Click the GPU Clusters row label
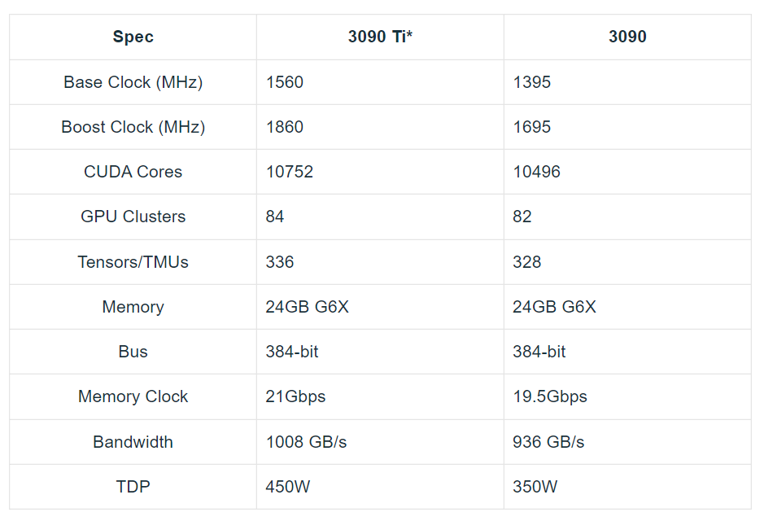Image resolution: width=764 pixels, height=521 pixels. click(133, 217)
